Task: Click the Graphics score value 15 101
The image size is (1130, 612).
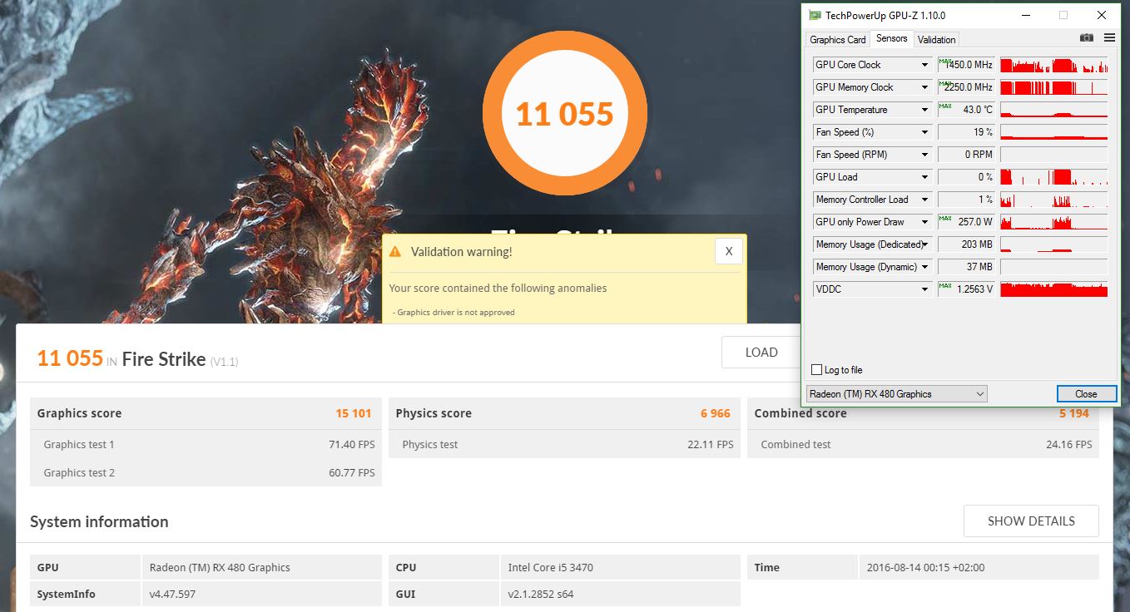Action: click(x=354, y=413)
